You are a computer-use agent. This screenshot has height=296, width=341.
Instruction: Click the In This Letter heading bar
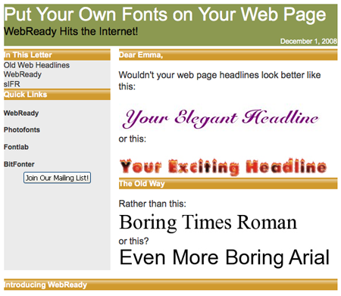click(x=57, y=55)
